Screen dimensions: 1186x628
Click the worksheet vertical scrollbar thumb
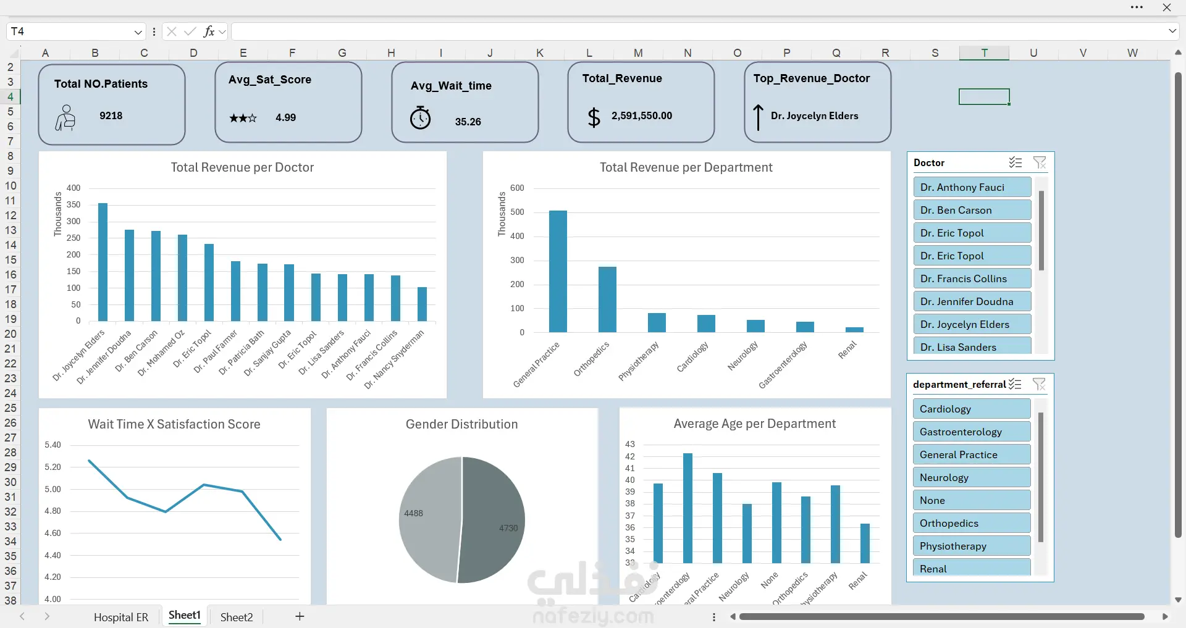1178,305
